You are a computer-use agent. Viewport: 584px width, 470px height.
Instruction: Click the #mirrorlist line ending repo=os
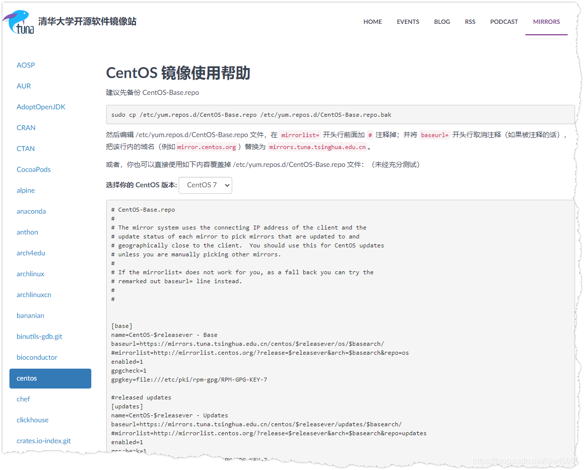tap(260, 353)
